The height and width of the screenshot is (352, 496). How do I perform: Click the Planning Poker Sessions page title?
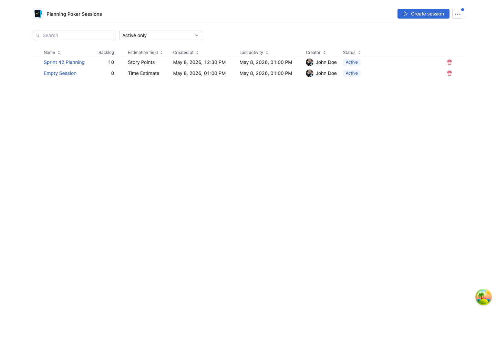74,14
